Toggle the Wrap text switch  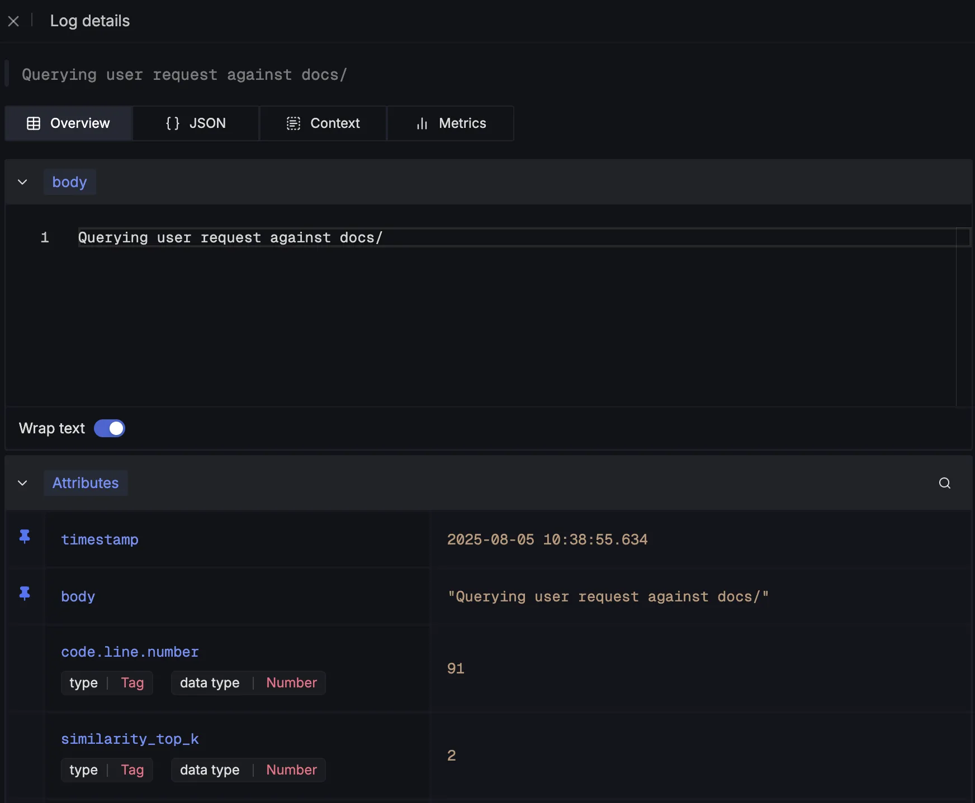(x=110, y=428)
